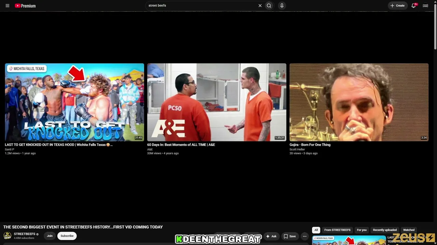Screen dimensions: 437x245
Task: Open title Gojira - Born For One Thing
Action: tap(310, 145)
